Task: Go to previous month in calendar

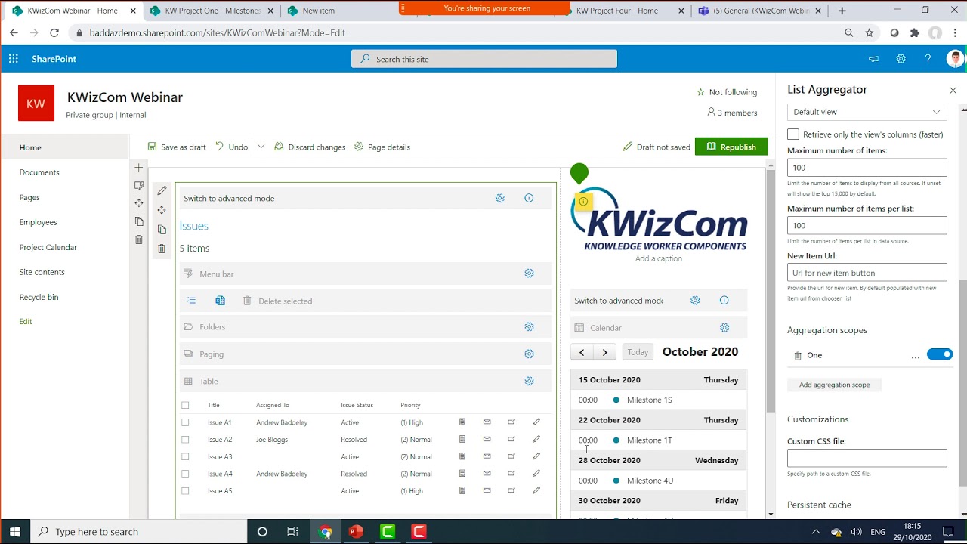Action: pos(582,352)
